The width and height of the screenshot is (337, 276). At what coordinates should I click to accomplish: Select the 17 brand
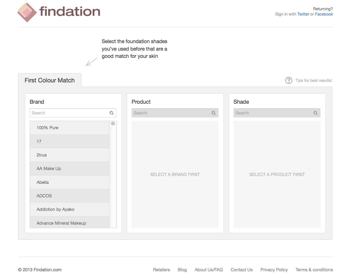(70, 142)
